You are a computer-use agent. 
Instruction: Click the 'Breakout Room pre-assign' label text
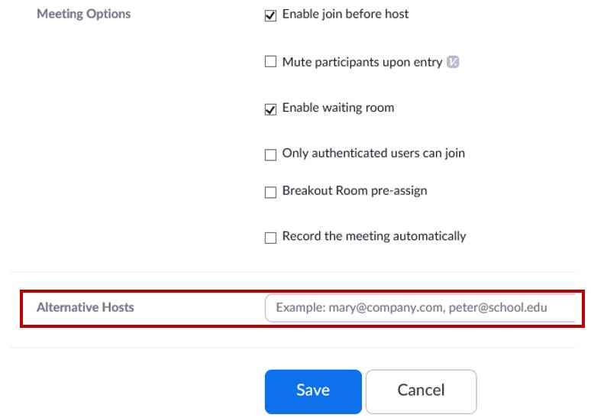coord(354,191)
